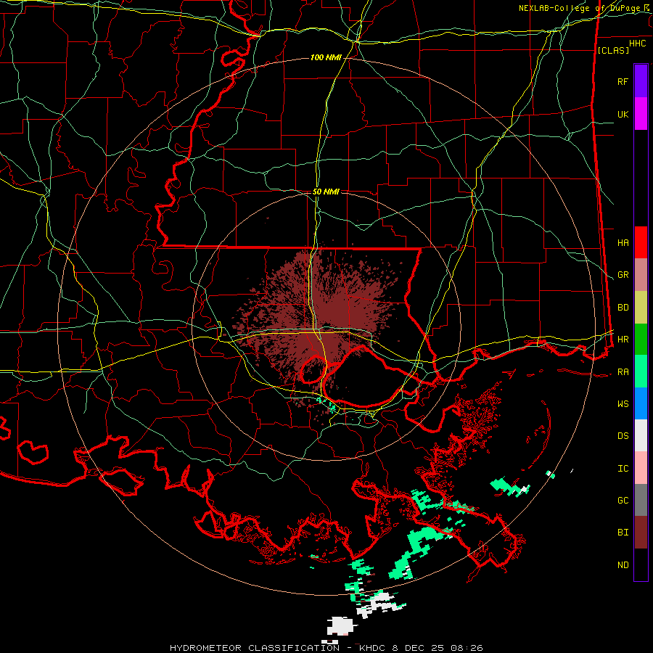653x653 pixels.
Task: Click the RF purple legend swatch
Action: pos(641,81)
